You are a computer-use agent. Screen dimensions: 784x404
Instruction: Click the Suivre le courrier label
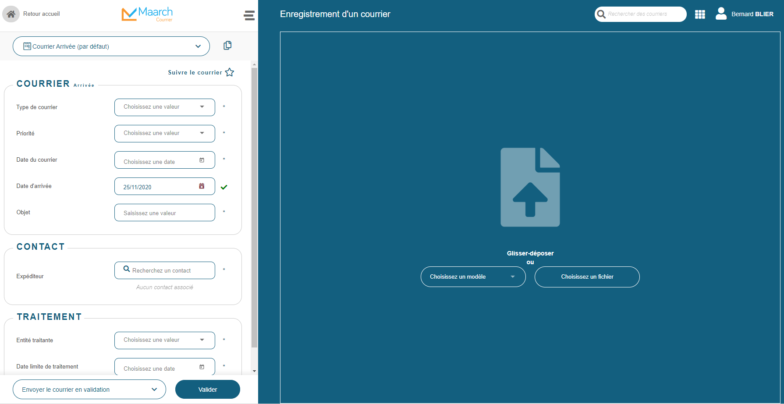coord(195,73)
